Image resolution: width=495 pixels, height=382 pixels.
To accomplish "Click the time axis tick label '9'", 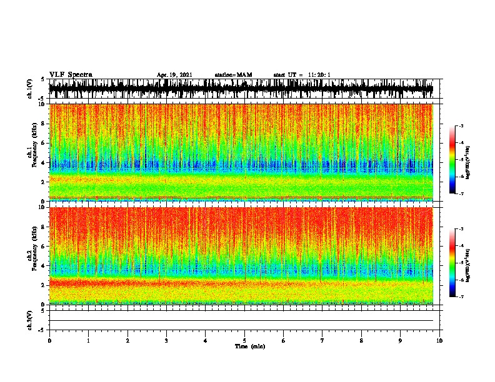I will click(x=400, y=341).
